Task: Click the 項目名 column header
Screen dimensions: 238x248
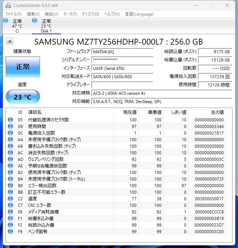Action: (x=70, y=112)
